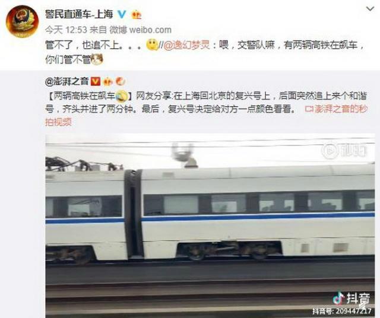Open the 微博 weibo.com source link
The height and width of the screenshot is (318, 380).
coord(141,30)
